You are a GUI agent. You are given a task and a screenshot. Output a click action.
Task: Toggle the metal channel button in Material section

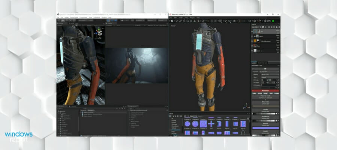[259, 93]
